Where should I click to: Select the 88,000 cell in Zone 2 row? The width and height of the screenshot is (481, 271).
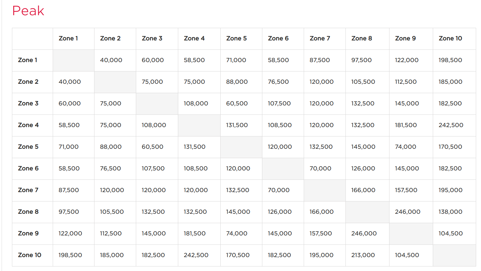pos(237,82)
